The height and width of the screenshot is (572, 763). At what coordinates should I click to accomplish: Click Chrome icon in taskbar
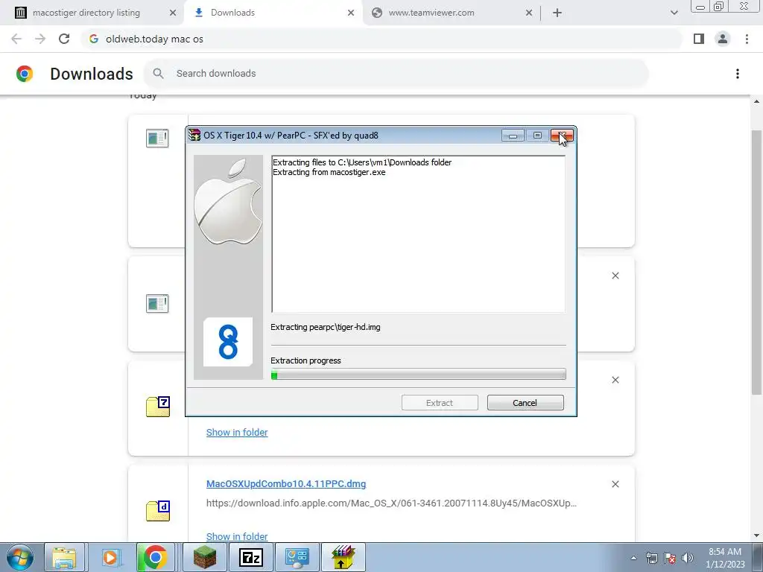coord(155,557)
